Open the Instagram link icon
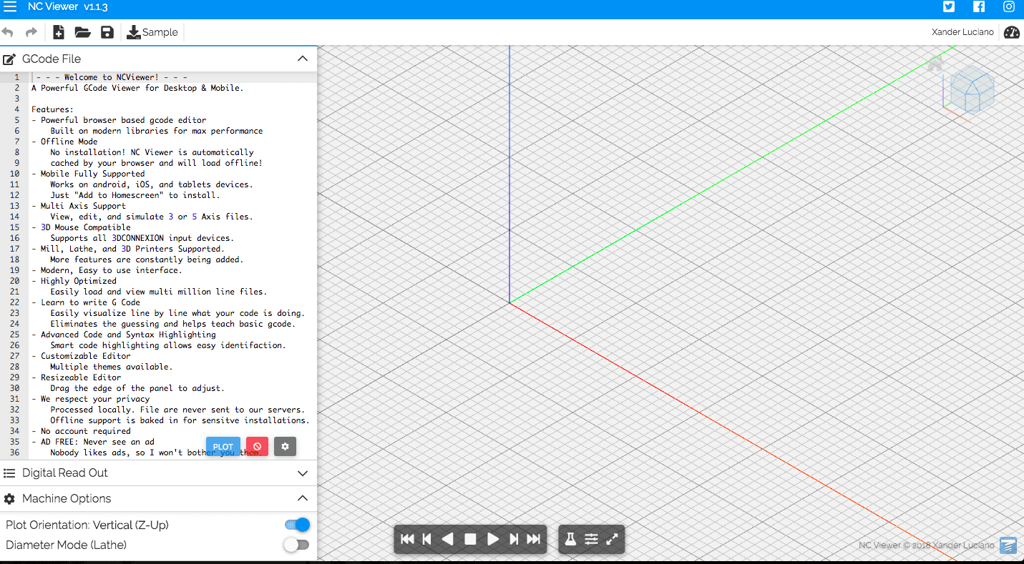The width and height of the screenshot is (1024, 564). pyautogui.click(x=1009, y=7)
